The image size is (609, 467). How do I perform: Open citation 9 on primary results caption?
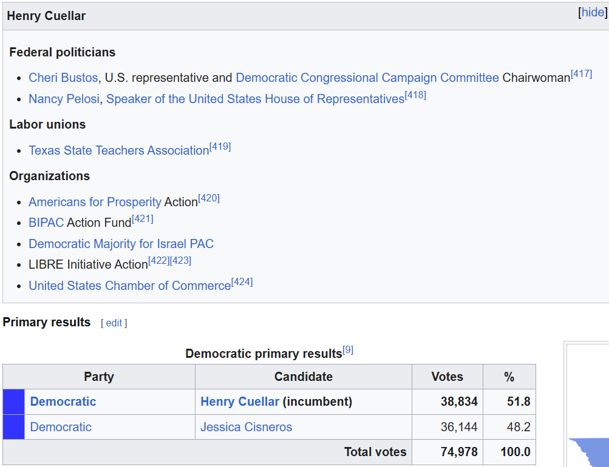coord(348,350)
